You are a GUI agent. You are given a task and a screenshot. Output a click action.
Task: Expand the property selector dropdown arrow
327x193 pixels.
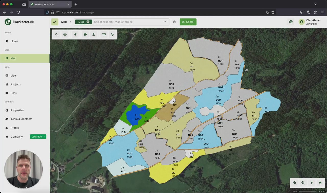point(165,22)
